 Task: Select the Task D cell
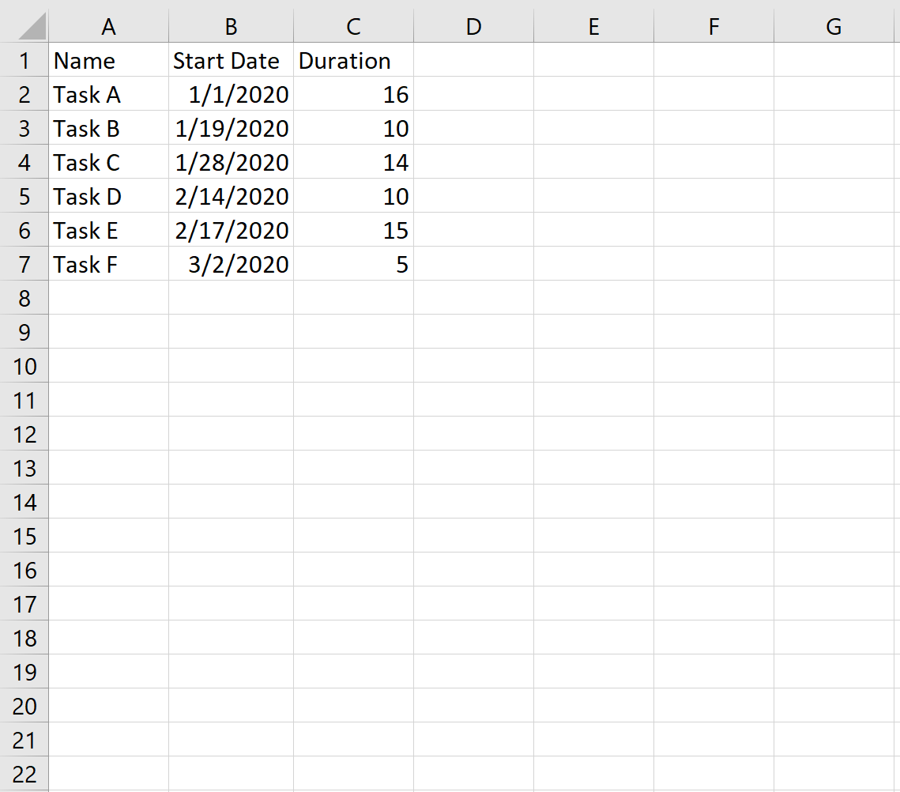[x=108, y=196]
